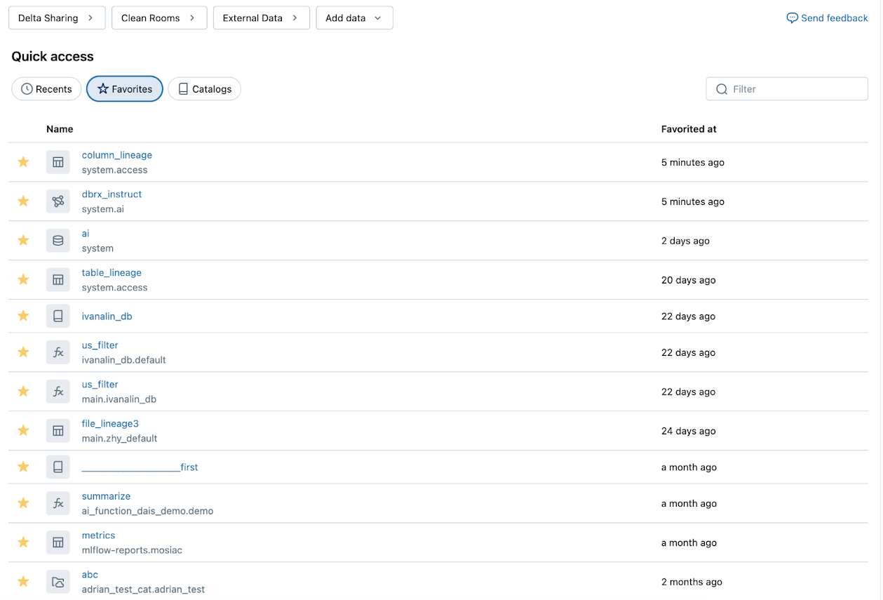This screenshot has height=600, width=883.
Task: Select the model icon next to dbrx_instruct
Action: pyautogui.click(x=58, y=201)
